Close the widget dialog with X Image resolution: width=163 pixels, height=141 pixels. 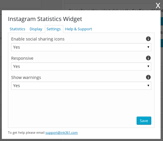[158, 6]
